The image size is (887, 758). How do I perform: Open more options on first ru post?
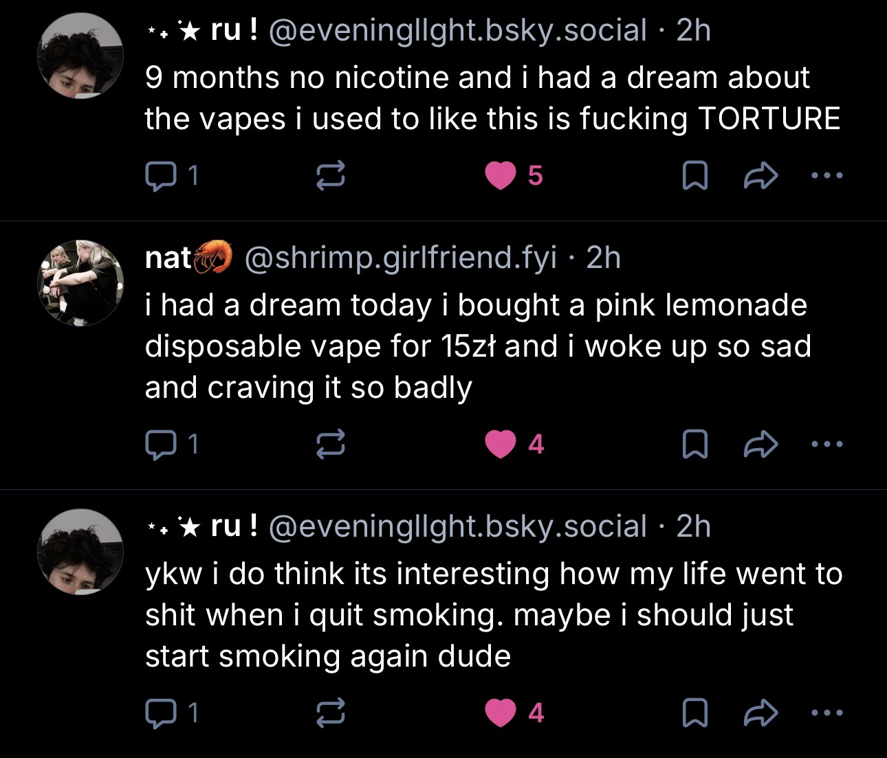pyautogui.click(x=826, y=176)
